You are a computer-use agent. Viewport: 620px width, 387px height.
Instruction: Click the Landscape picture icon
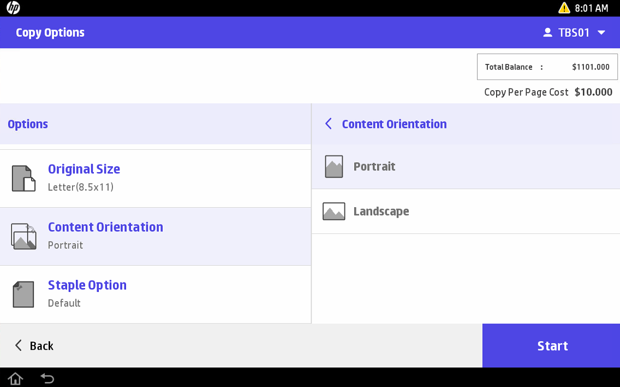(334, 212)
